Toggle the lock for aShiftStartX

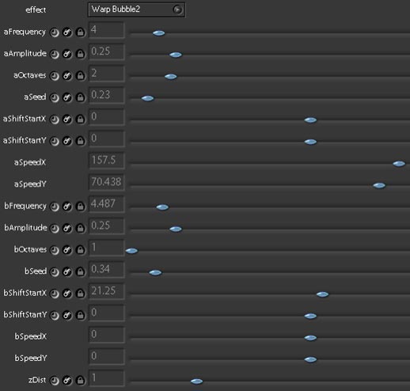[x=81, y=120]
